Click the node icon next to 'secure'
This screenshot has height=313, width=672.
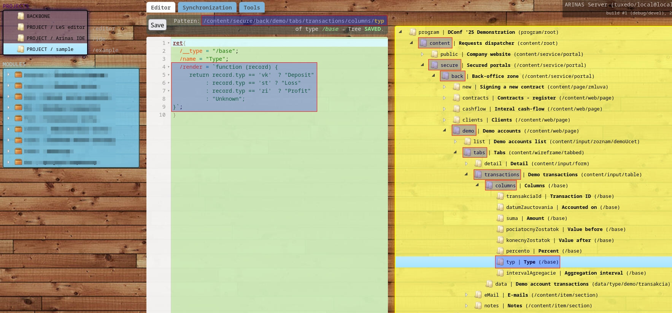pos(434,65)
